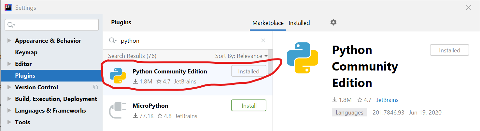Install the MicroPython plugin
Image resolution: width=480 pixels, height=131 pixels.
tap(249, 106)
